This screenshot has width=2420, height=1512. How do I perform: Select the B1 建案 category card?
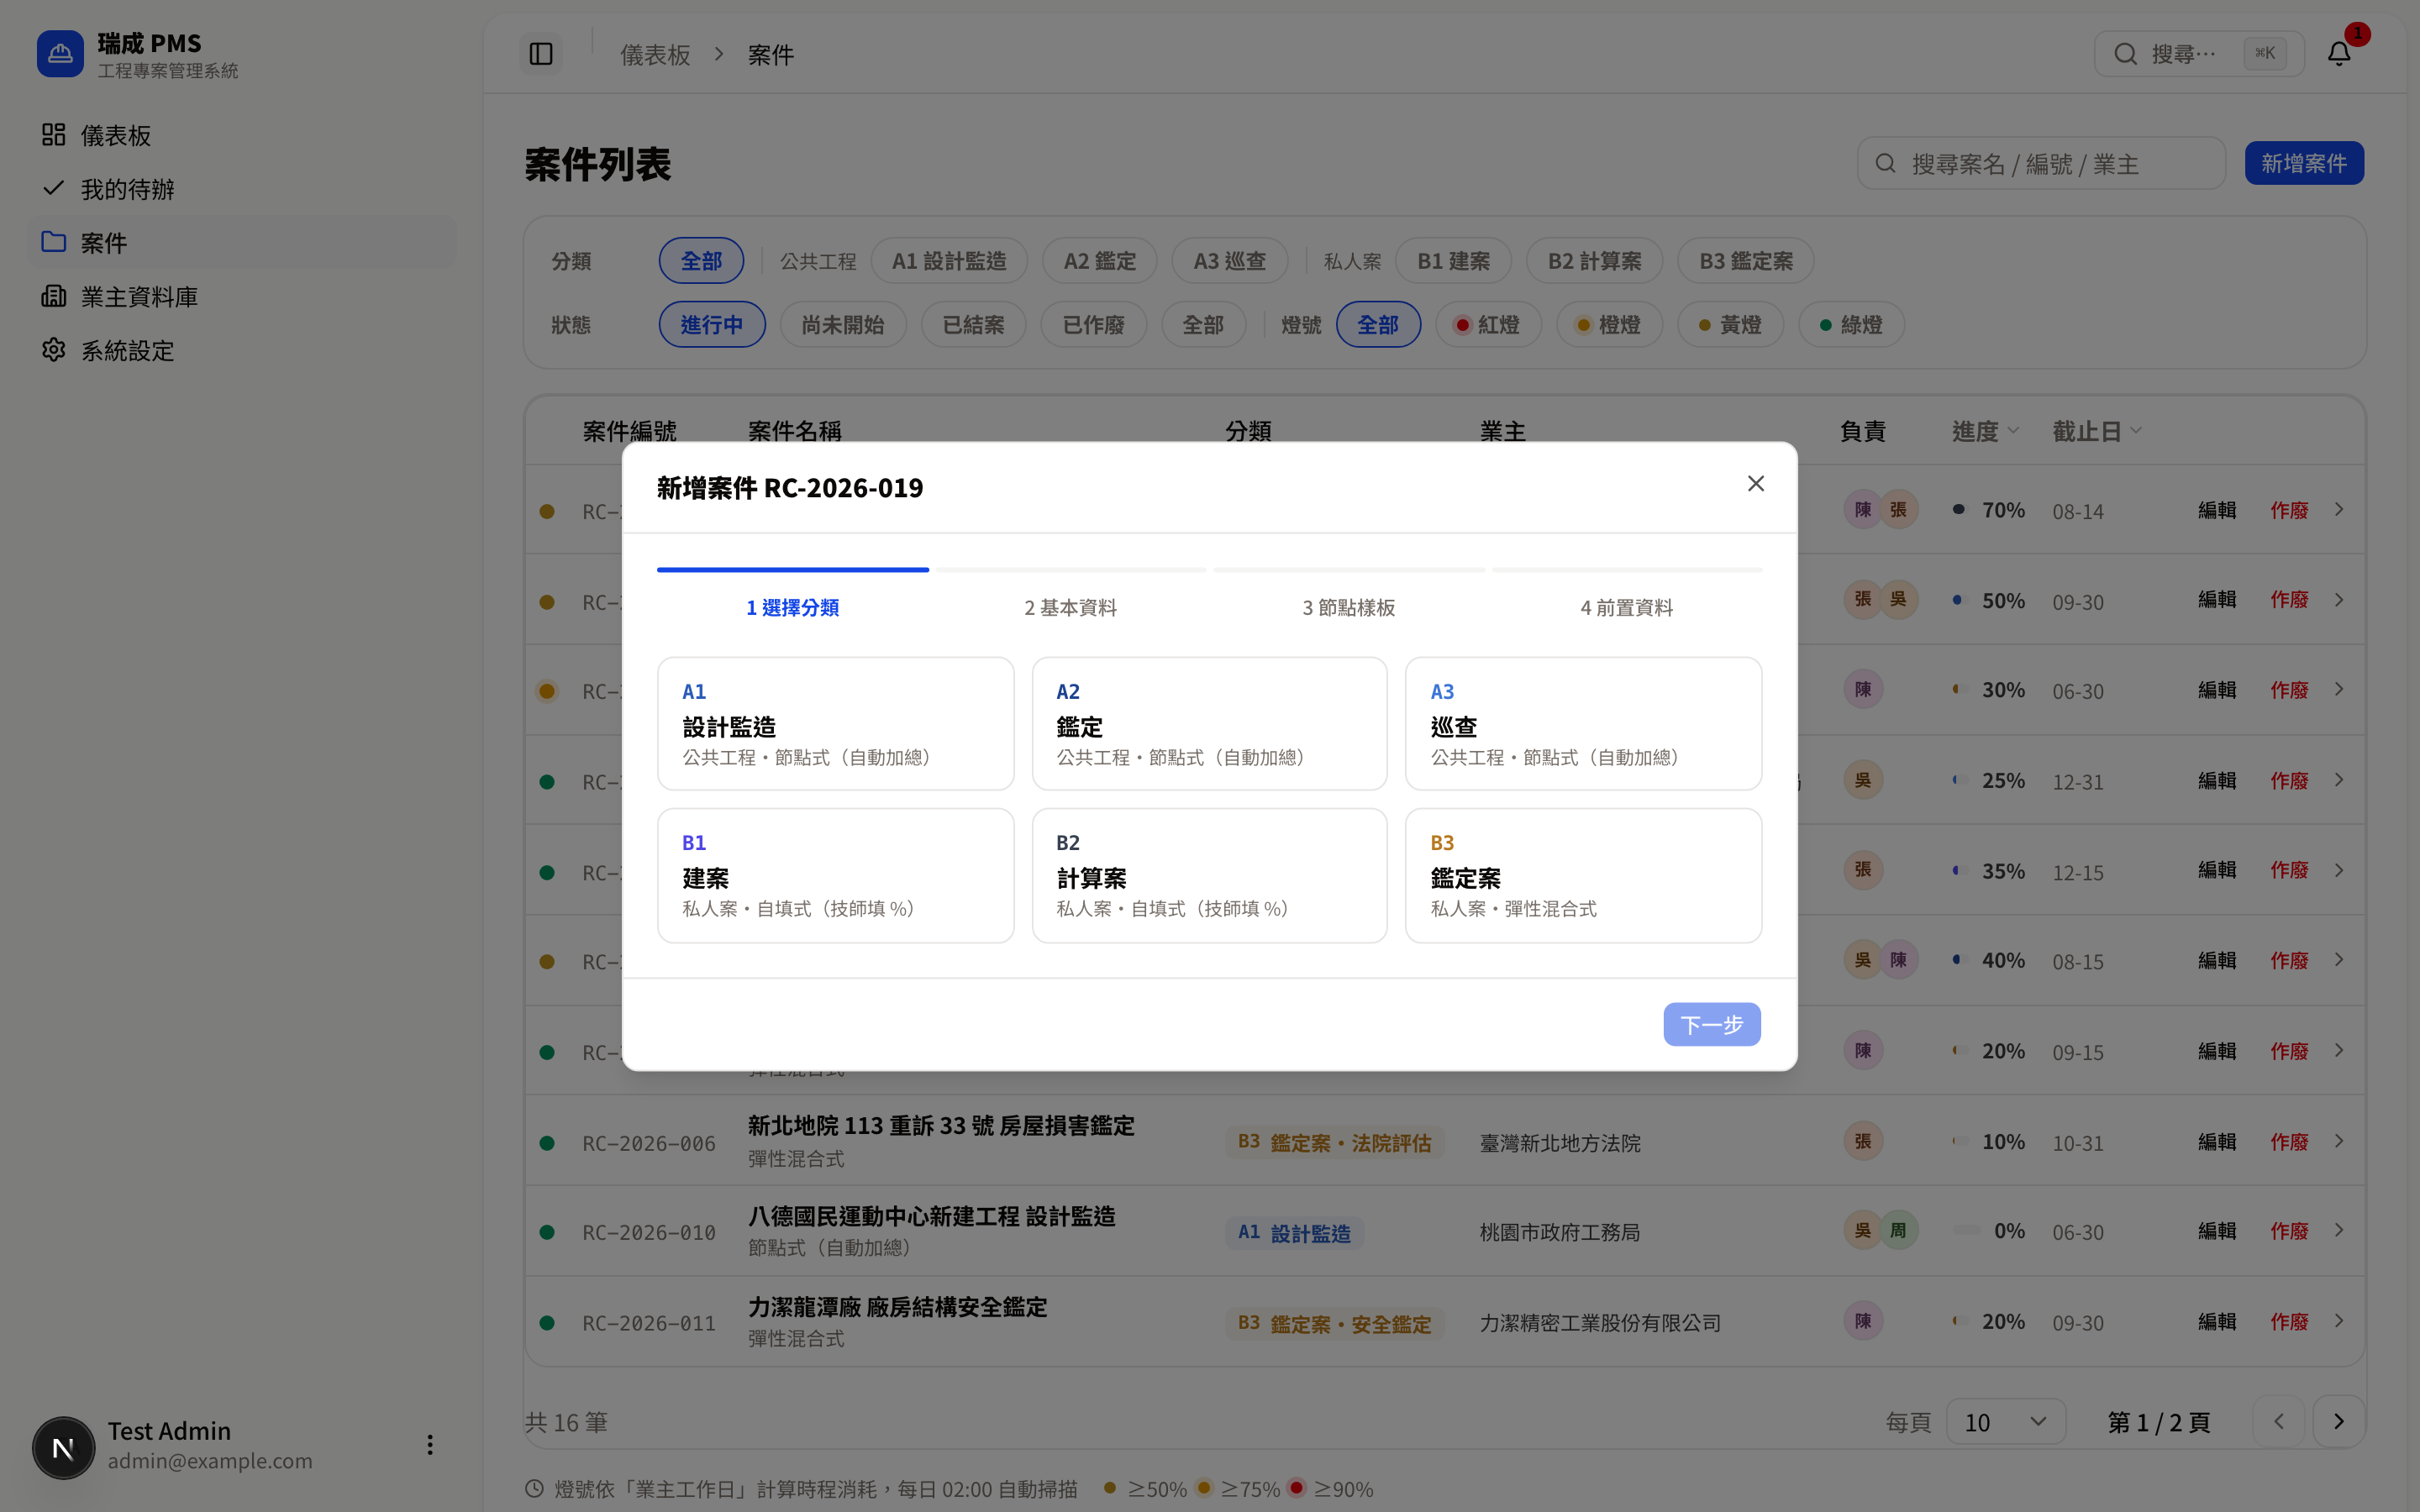point(836,875)
